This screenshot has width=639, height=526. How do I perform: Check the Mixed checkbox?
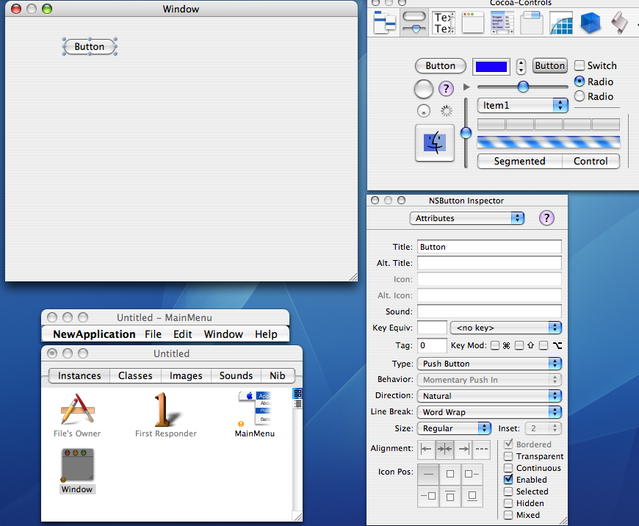coord(508,515)
